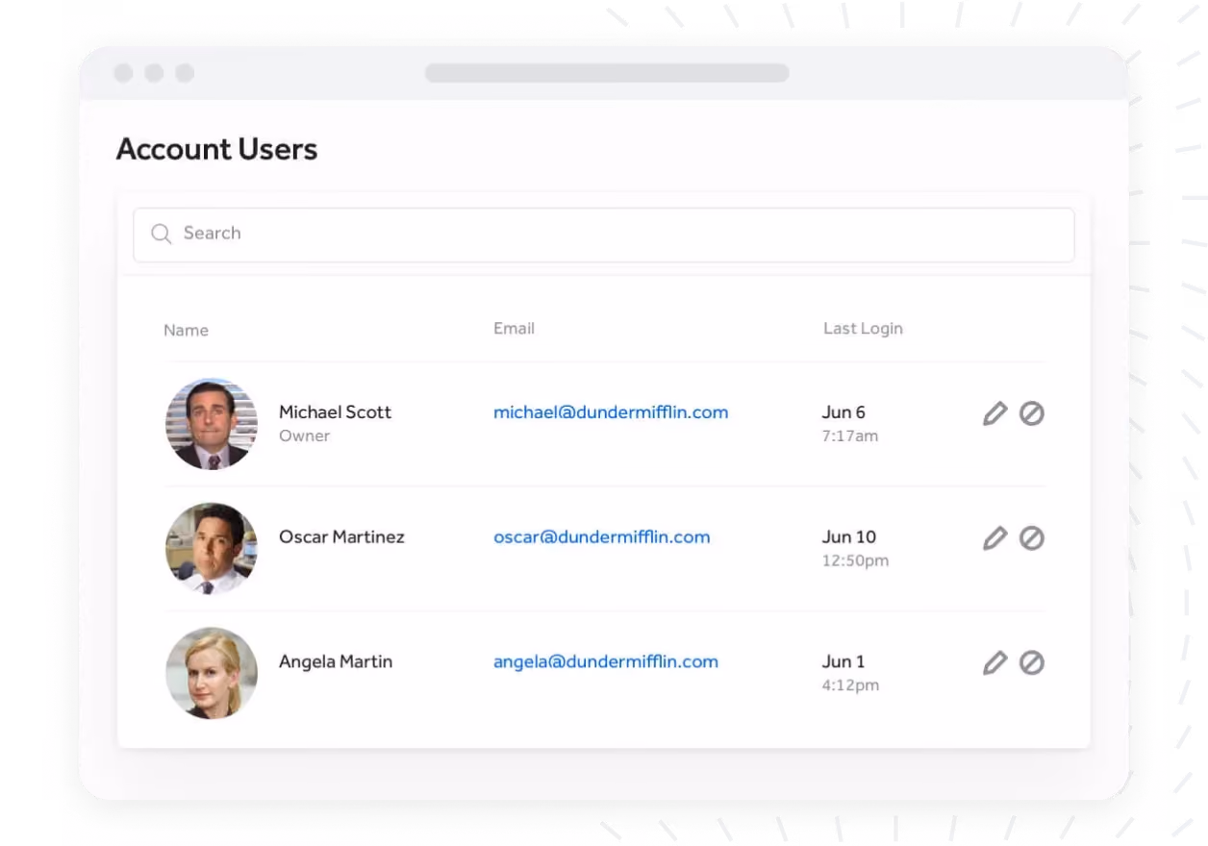Open michael@dundermifflin.com email link
This screenshot has height=846, width=1208.
tap(611, 412)
